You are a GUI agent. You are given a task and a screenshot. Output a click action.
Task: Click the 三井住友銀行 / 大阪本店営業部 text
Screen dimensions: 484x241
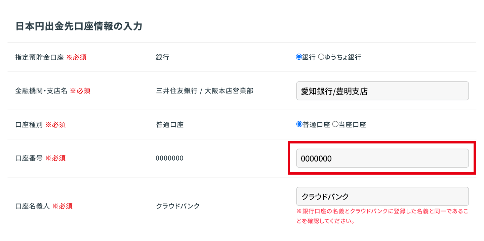pyautogui.click(x=204, y=91)
